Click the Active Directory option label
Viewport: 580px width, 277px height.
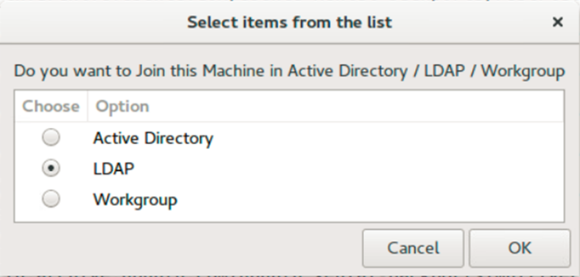[x=153, y=139]
